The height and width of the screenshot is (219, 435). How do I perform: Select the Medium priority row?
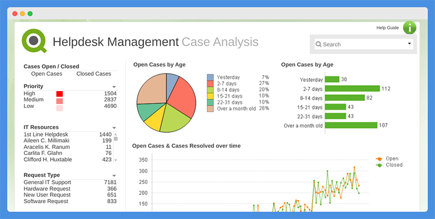tap(70, 100)
